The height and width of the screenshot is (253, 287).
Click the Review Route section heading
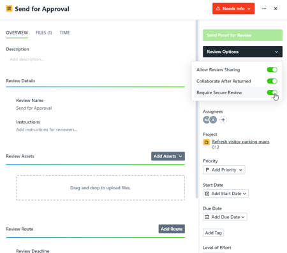tap(20, 229)
